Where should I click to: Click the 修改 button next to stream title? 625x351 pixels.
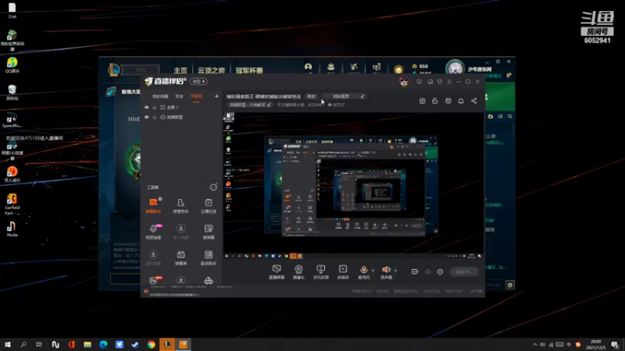click(x=311, y=96)
